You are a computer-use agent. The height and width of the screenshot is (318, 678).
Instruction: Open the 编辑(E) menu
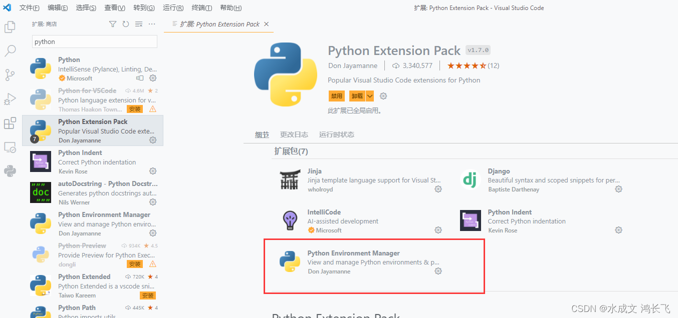(58, 8)
